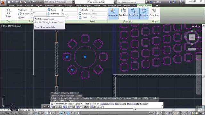Viewport: 205px width, 115px height.
Task: Switch to the Annotate ribbon tab
Action: click(29, 6)
